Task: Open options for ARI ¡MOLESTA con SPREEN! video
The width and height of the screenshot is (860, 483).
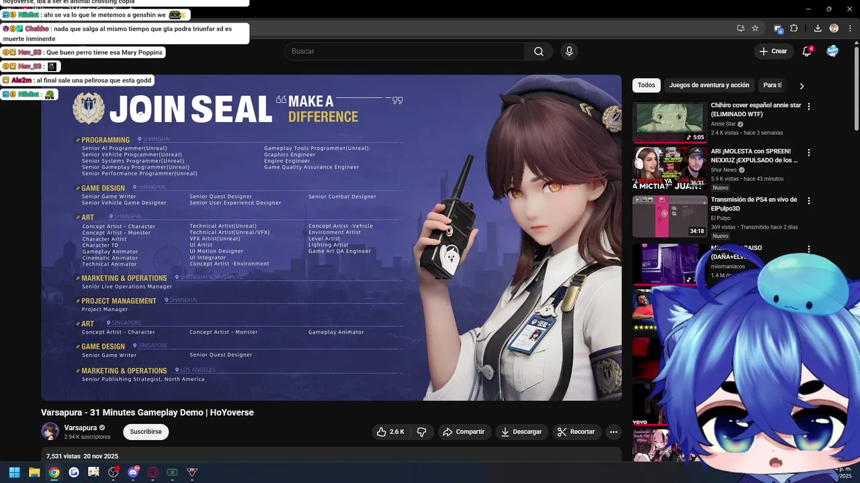Action: click(x=809, y=152)
